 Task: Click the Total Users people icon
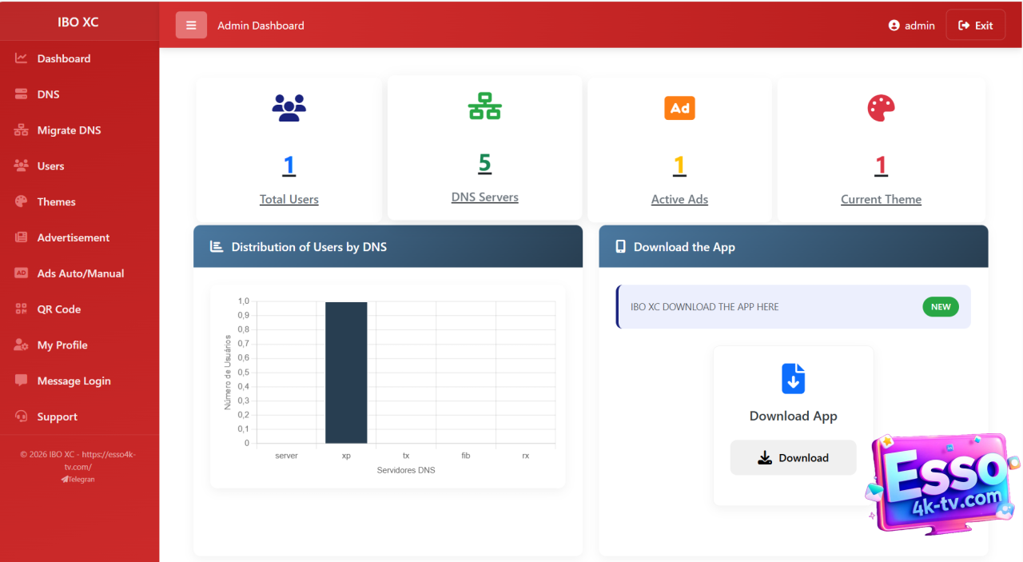click(289, 108)
